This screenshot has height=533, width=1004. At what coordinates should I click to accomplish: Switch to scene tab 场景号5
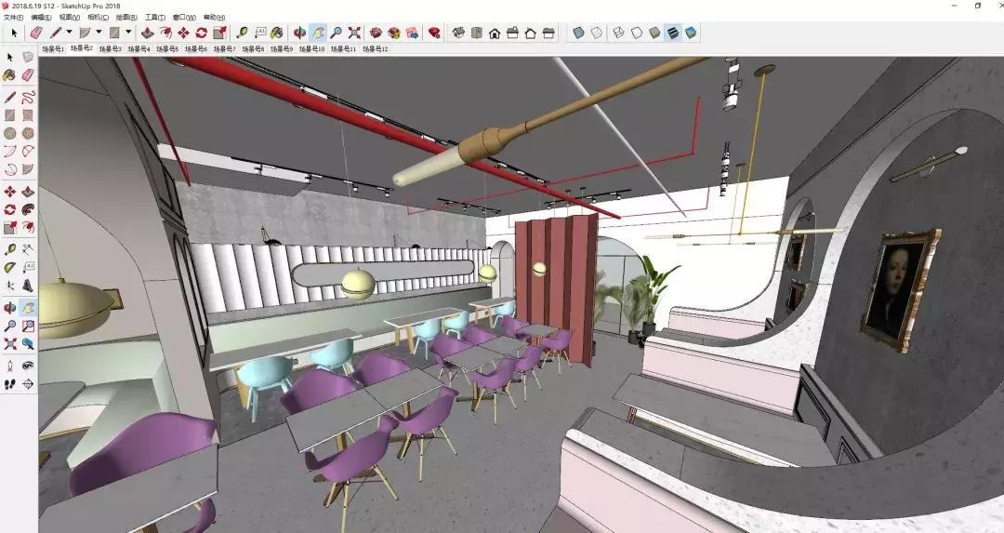(x=167, y=48)
